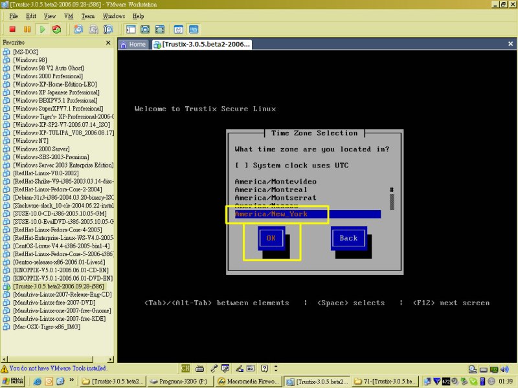Switch to the Home tab

133,44
